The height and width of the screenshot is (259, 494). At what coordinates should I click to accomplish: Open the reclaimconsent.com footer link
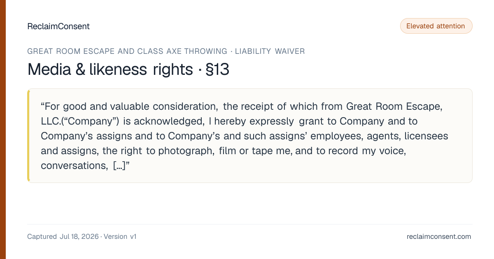(x=439, y=236)
